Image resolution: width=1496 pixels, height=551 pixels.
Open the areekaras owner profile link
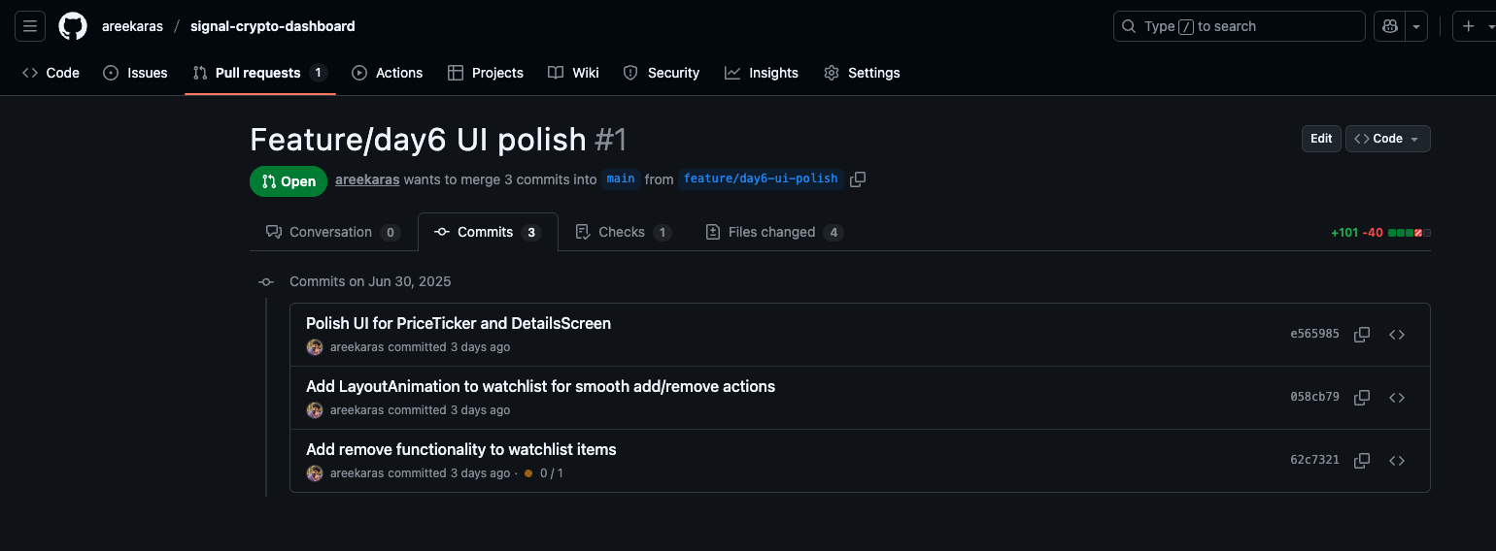tap(132, 26)
